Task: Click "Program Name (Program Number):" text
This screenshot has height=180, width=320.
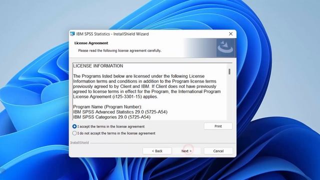Action: tap(107, 107)
